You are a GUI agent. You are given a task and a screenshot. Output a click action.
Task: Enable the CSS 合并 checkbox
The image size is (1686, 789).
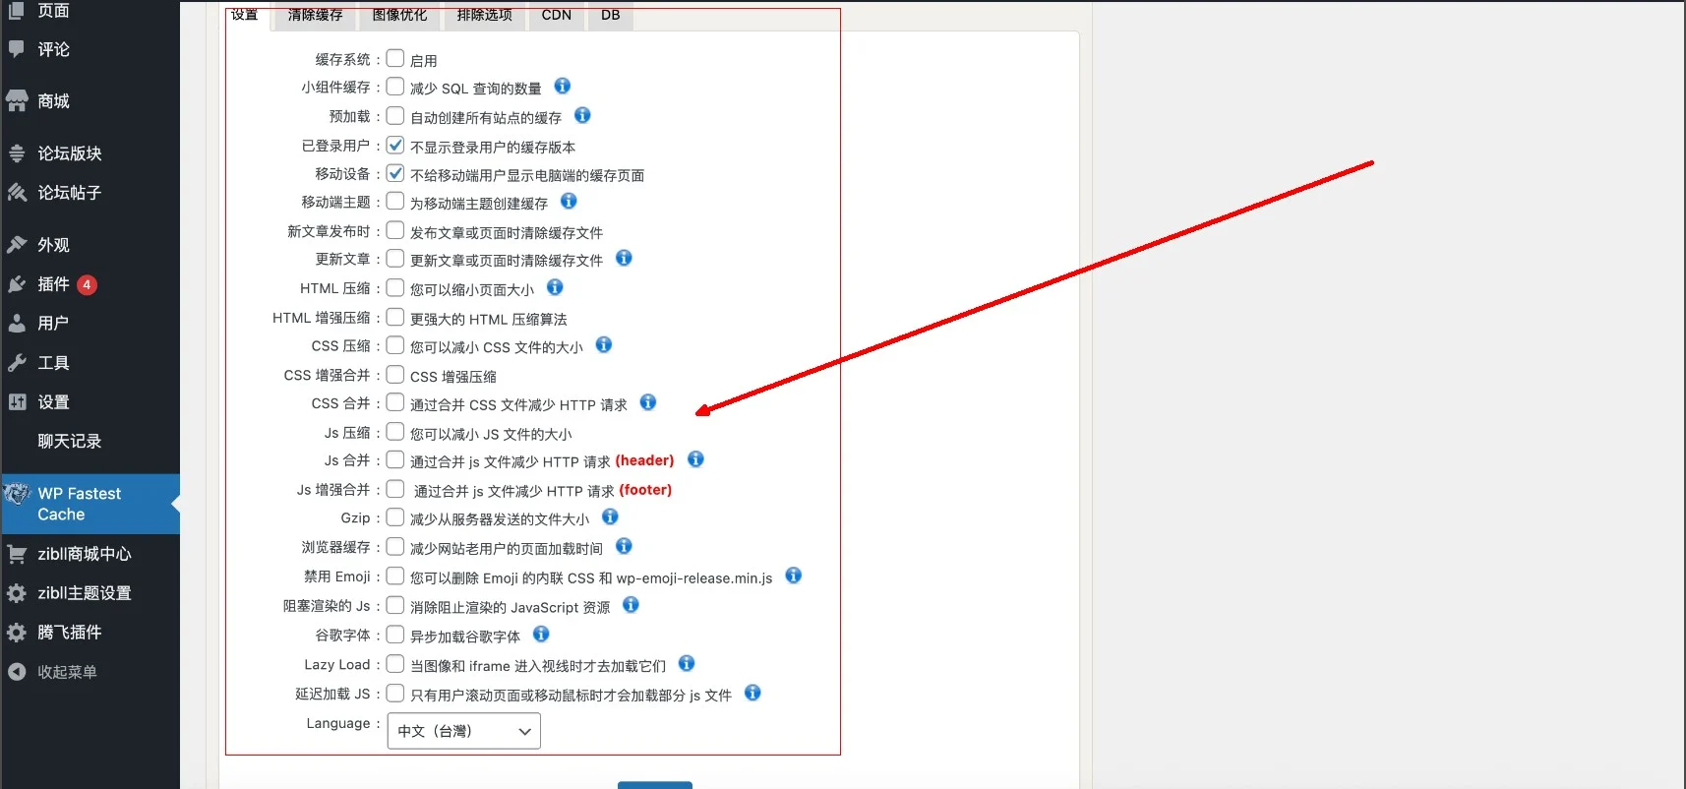click(x=395, y=402)
